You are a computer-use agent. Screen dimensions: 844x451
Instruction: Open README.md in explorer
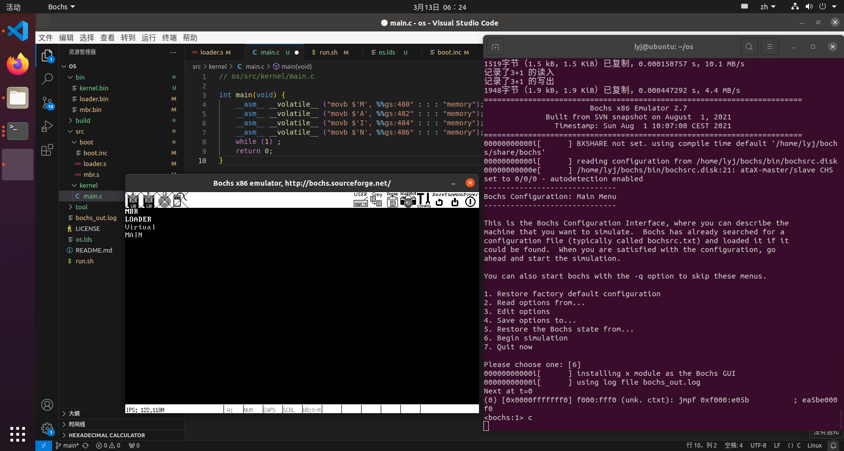[94, 250]
